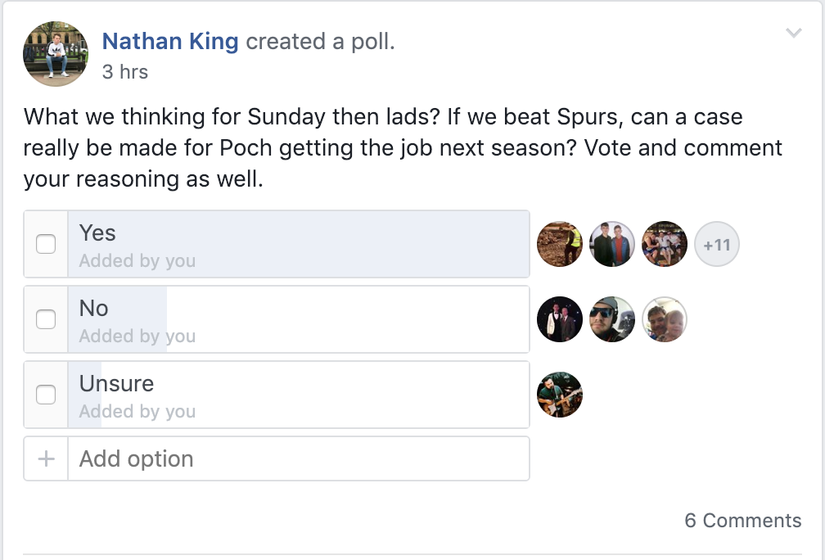
Task: Click the Nathan King name link
Action: (x=170, y=42)
